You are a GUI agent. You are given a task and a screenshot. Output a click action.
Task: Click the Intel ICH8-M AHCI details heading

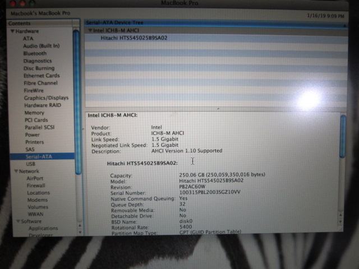click(x=112, y=115)
